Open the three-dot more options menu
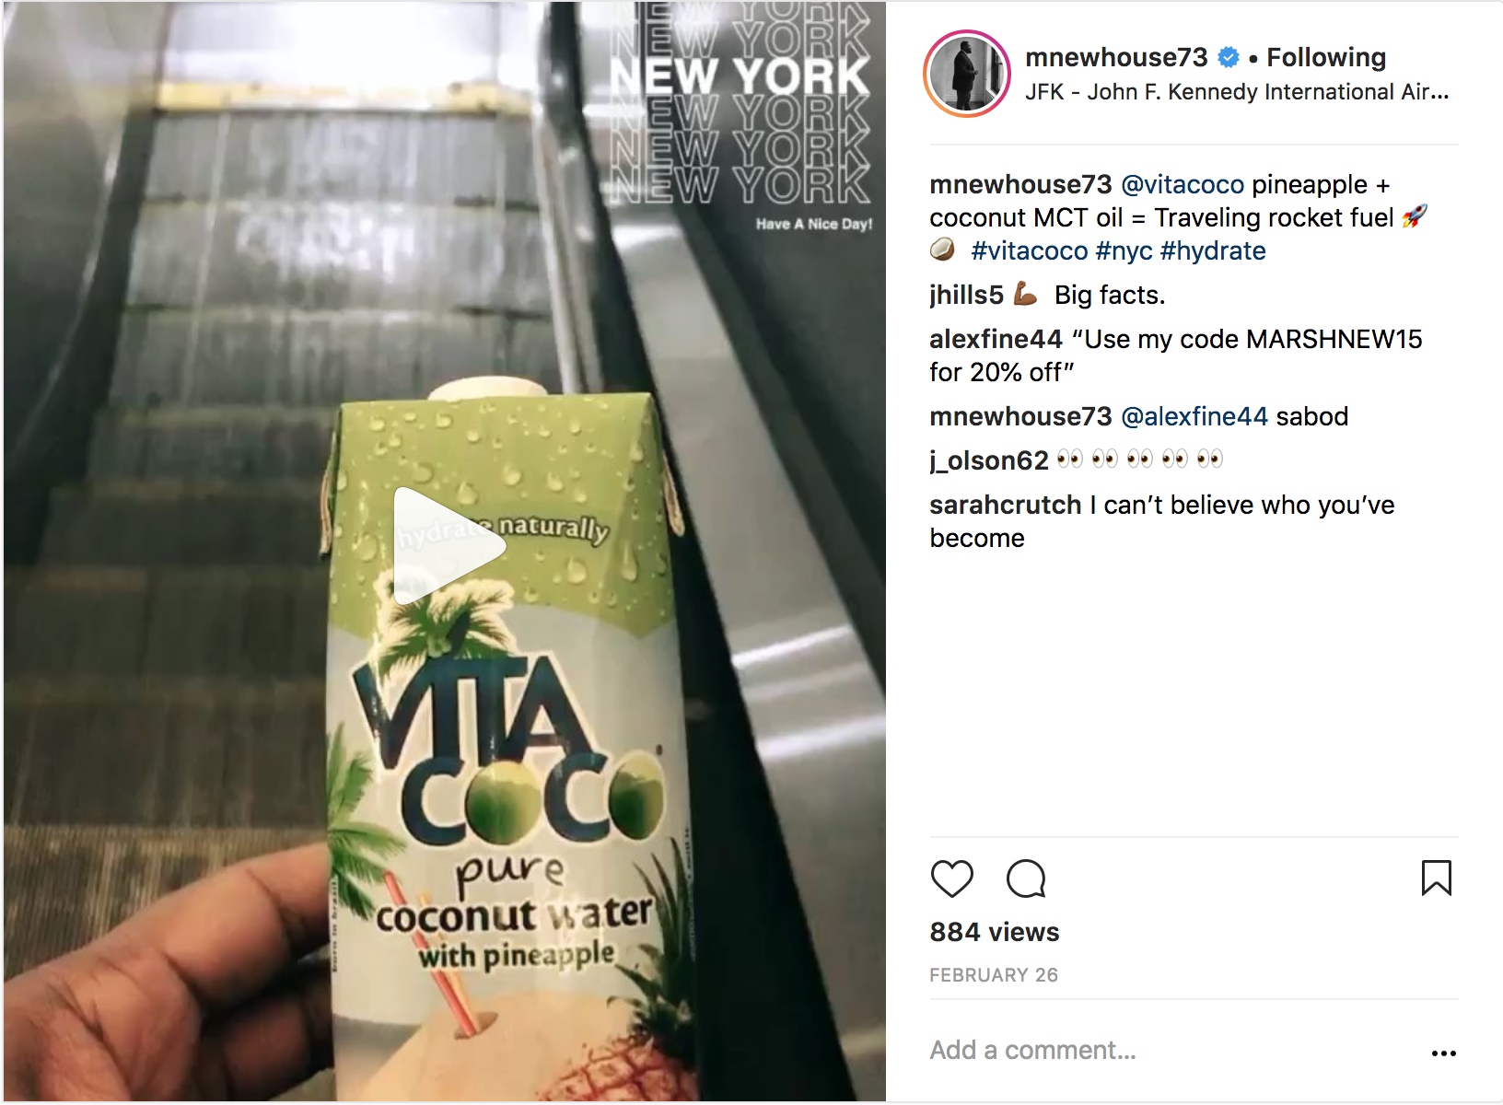 point(1444,1053)
